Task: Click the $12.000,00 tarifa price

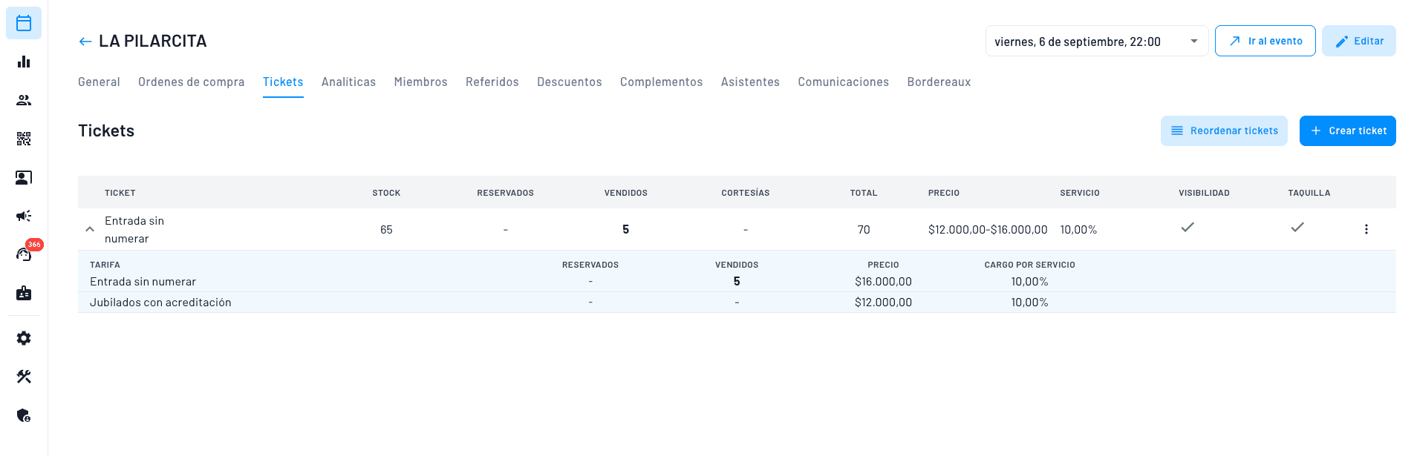Action: [x=883, y=303]
